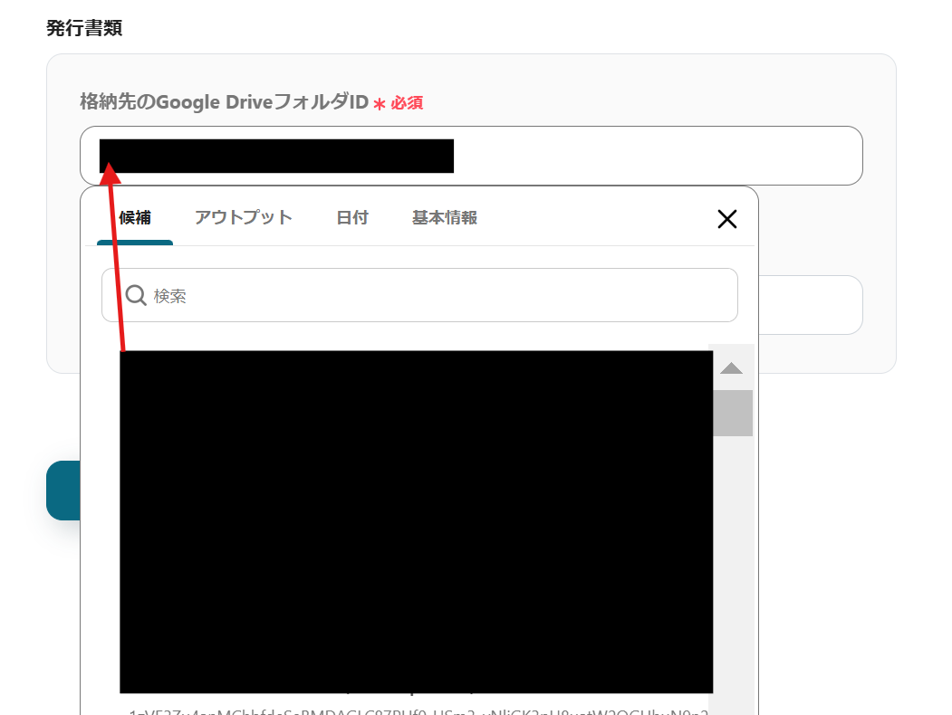Open the 日付 tab

tap(352, 218)
